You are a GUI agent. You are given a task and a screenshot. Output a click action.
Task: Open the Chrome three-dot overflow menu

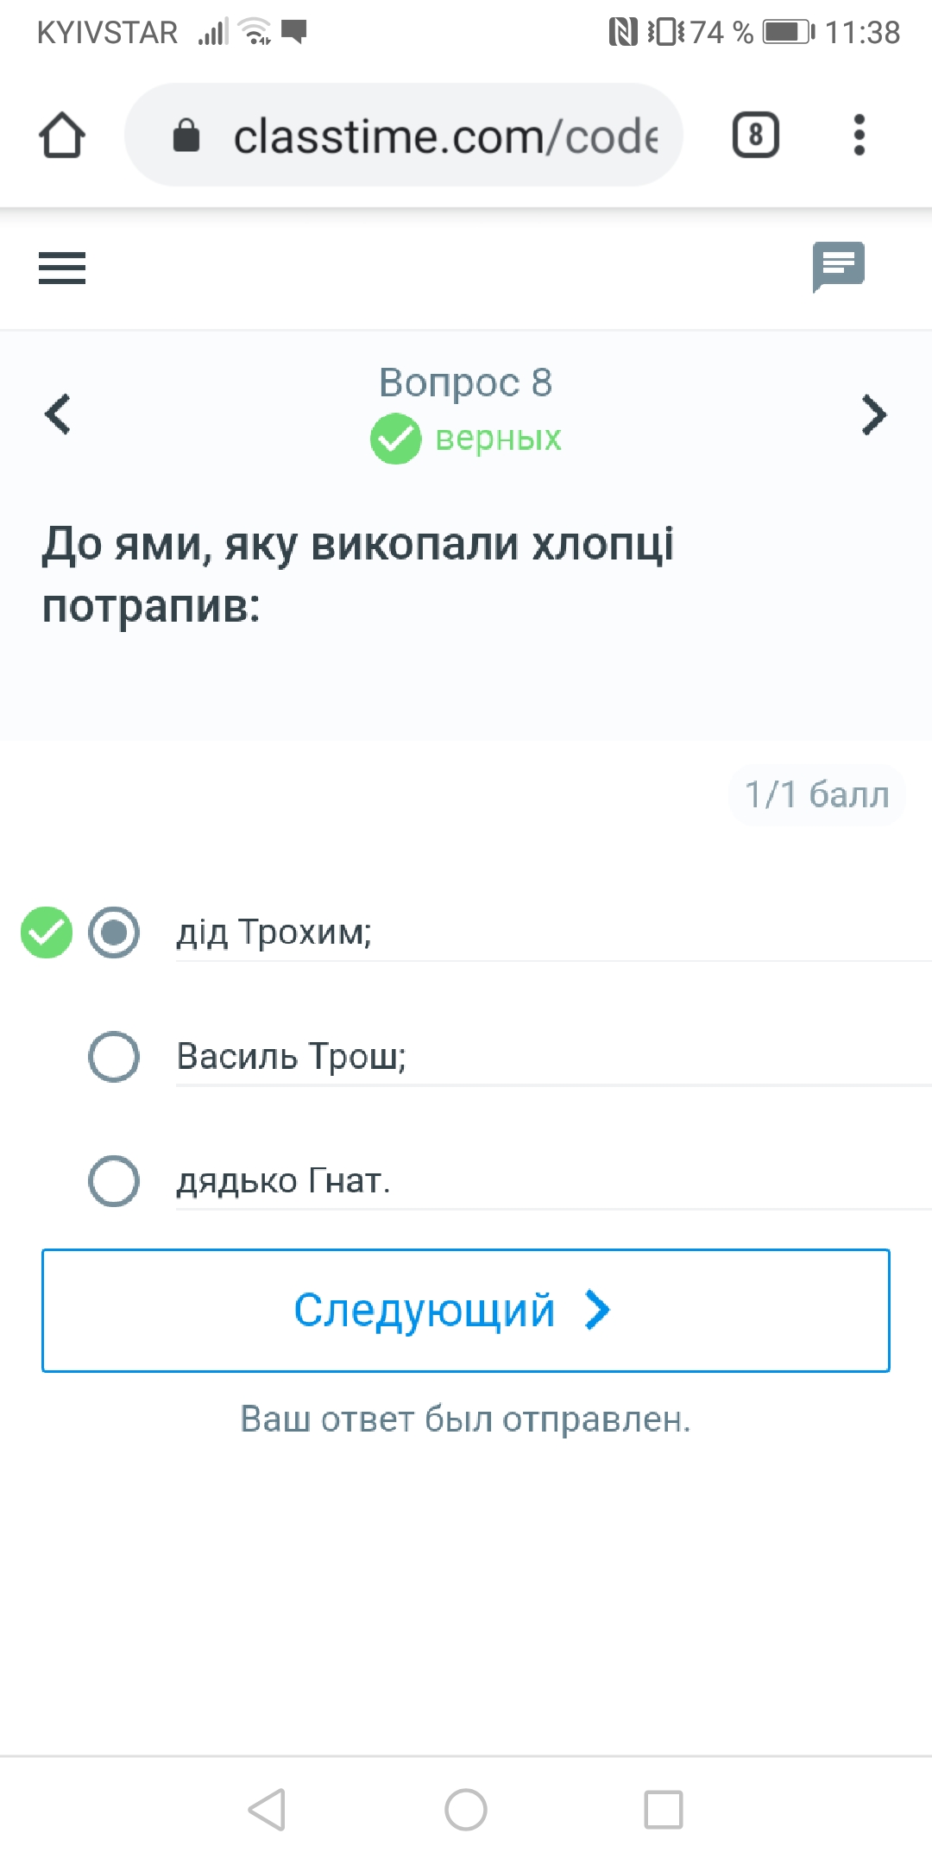tap(859, 136)
